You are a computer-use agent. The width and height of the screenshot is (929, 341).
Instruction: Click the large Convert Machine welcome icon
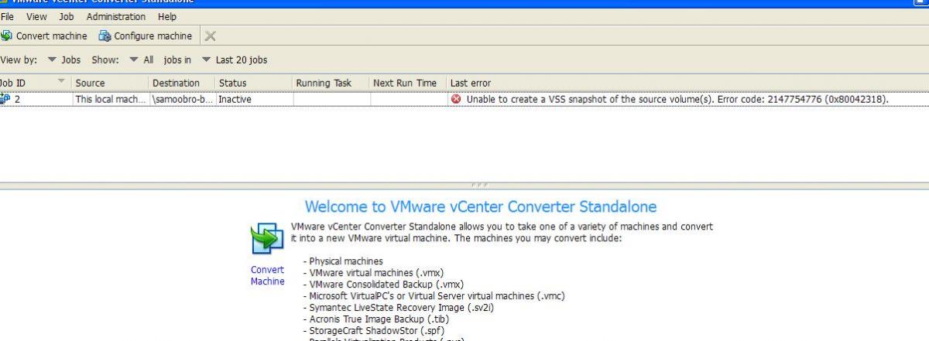point(267,240)
